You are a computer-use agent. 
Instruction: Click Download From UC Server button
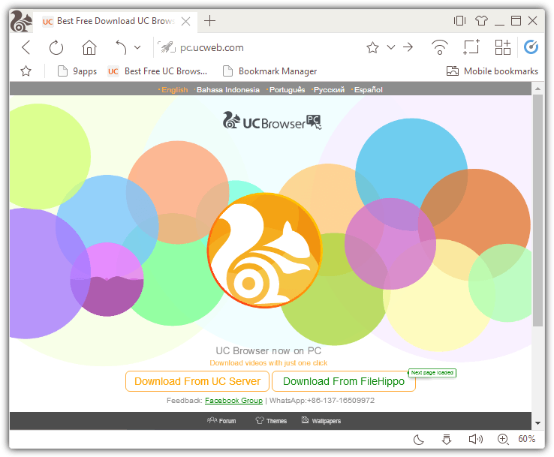click(x=197, y=381)
